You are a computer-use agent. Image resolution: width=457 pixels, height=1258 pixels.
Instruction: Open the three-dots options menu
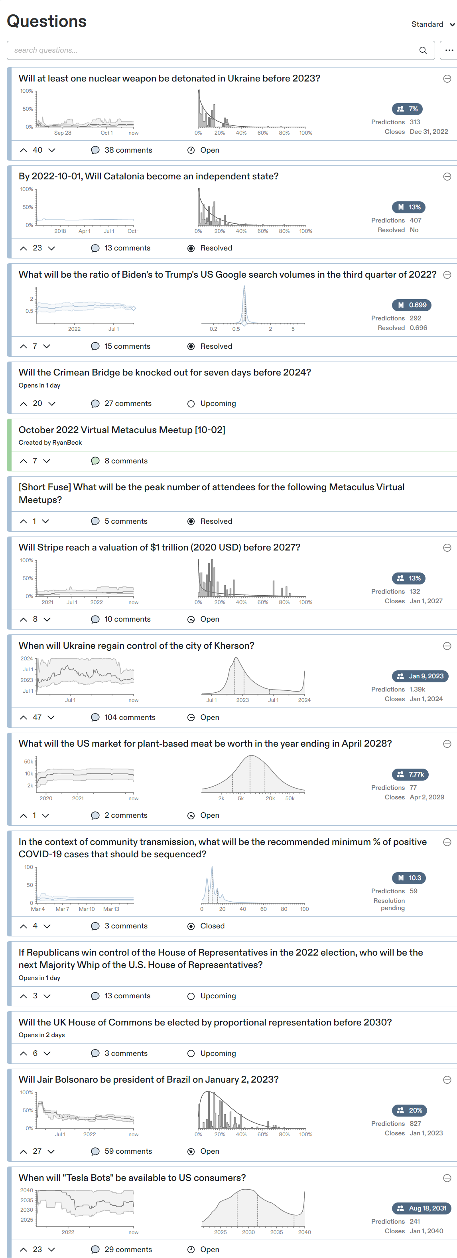tap(449, 50)
